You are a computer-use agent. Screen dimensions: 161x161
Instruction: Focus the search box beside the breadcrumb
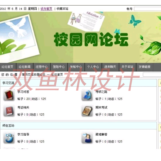tap(152, 75)
